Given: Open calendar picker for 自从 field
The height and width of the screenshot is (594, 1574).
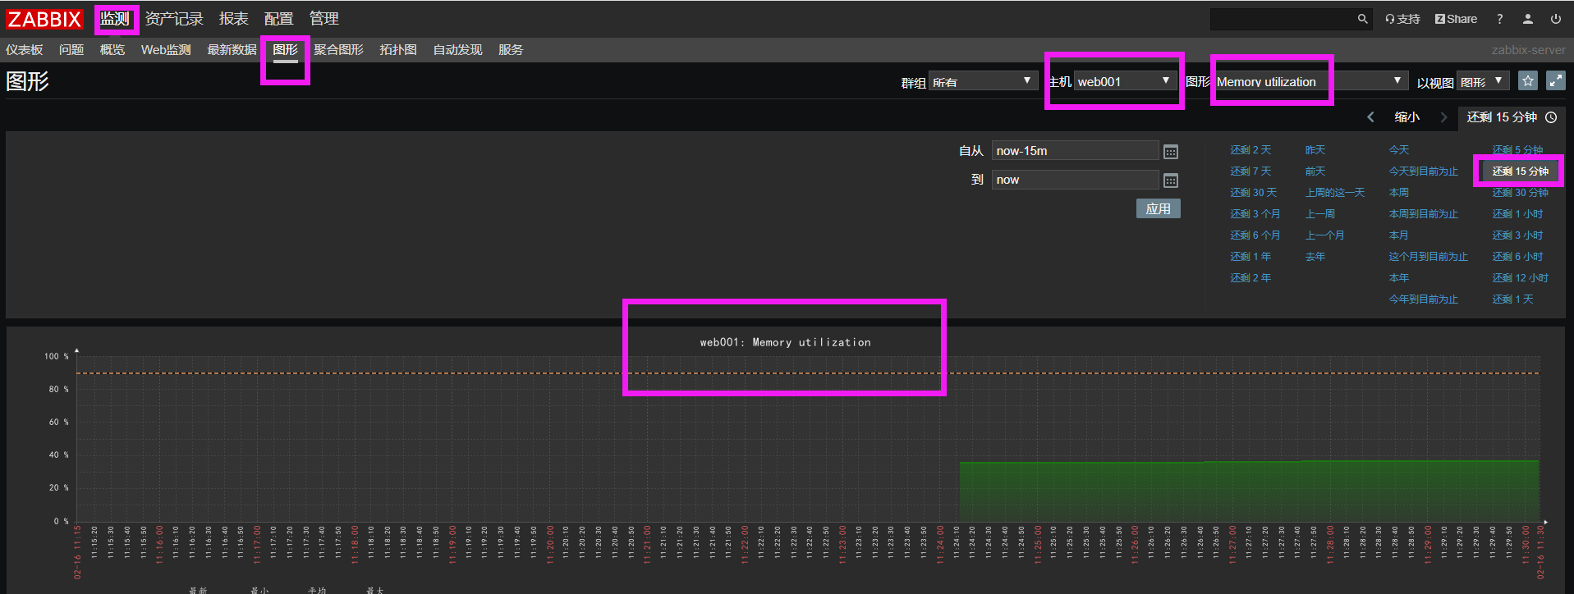Looking at the screenshot, I should [x=1171, y=152].
